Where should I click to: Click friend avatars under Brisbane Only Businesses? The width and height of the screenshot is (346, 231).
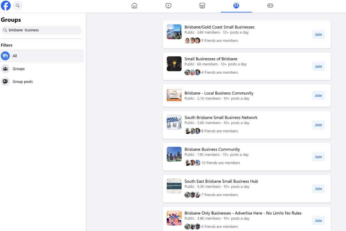pos(192,227)
